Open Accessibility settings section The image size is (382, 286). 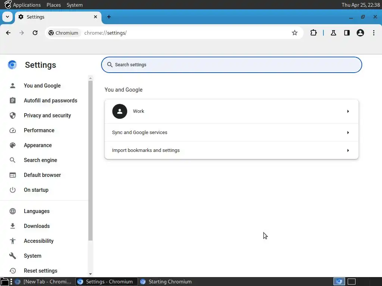[x=38, y=241]
